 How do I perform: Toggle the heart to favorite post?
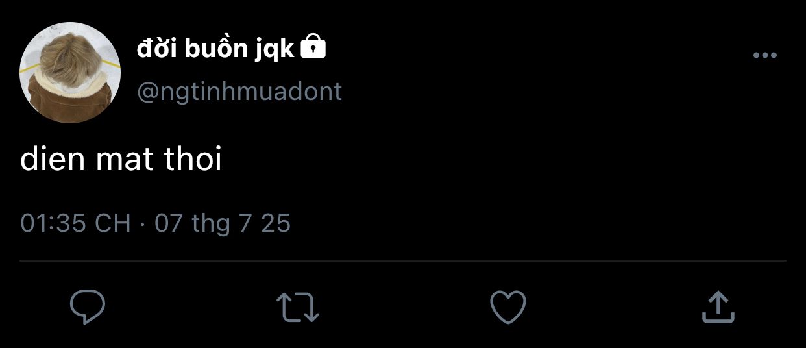click(x=507, y=307)
